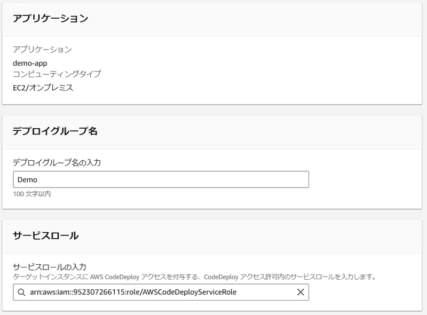Screen dimensions: 427x315
Task: Click the サービスロール section heading
Action: click(x=46, y=235)
